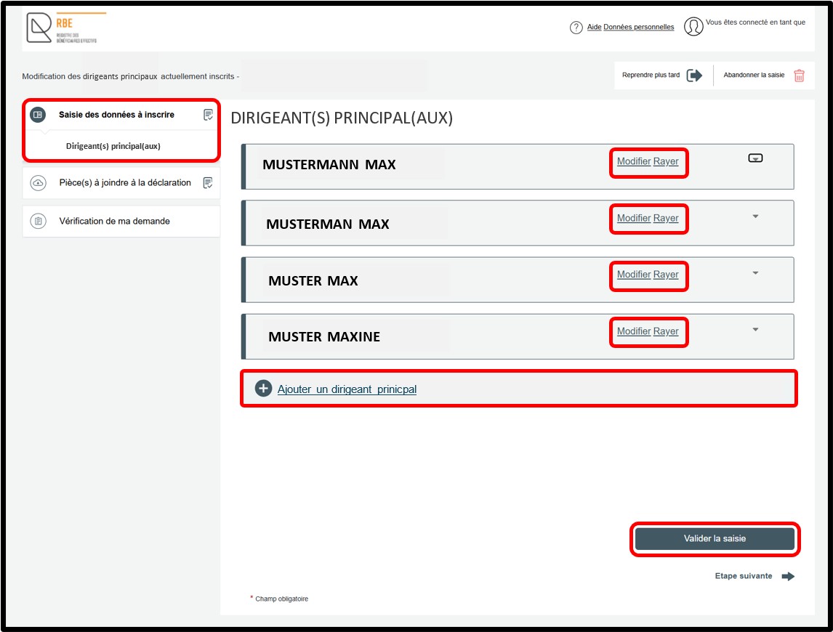Expand the MUSTER MAXINE entry

click(755, 330)
